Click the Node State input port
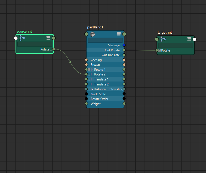The width and height of the screenshot is (206, 173). (86, 94)
